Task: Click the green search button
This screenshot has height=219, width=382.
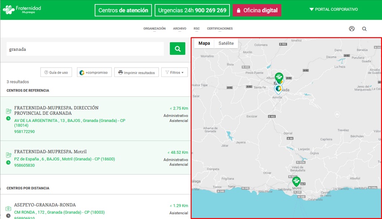Action: pos(177,48)
